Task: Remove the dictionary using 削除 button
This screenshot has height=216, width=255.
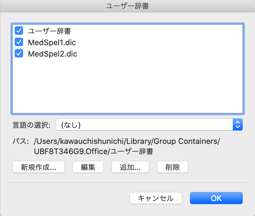Action: [x=173, y=167]
